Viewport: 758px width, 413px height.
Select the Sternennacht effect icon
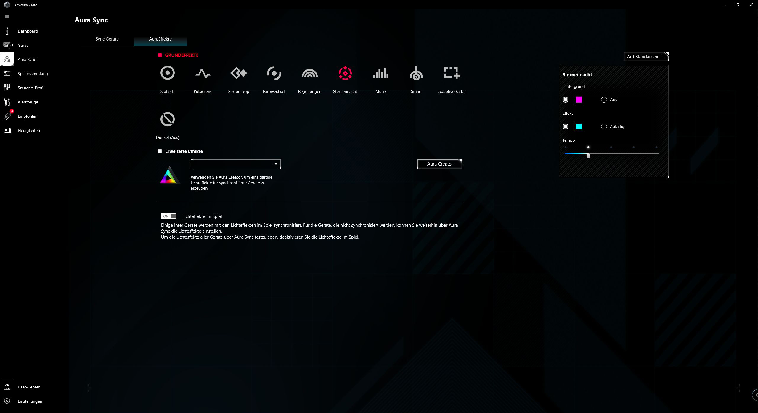tap(345, 73)
